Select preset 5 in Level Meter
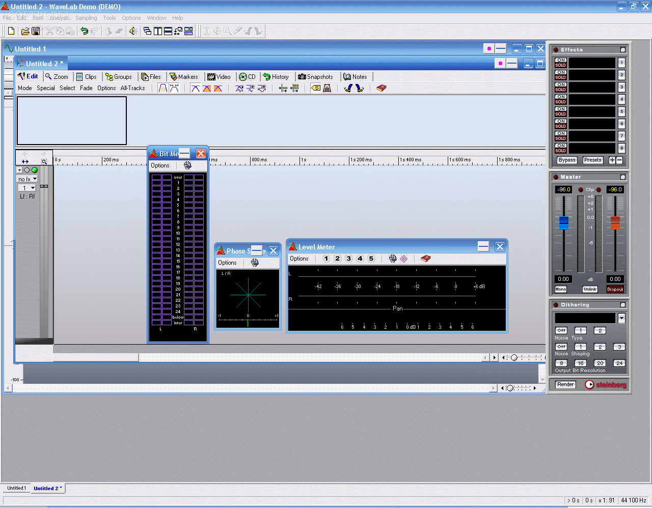The width and height of the screenshot is (652, 508). tap(371, 259)
